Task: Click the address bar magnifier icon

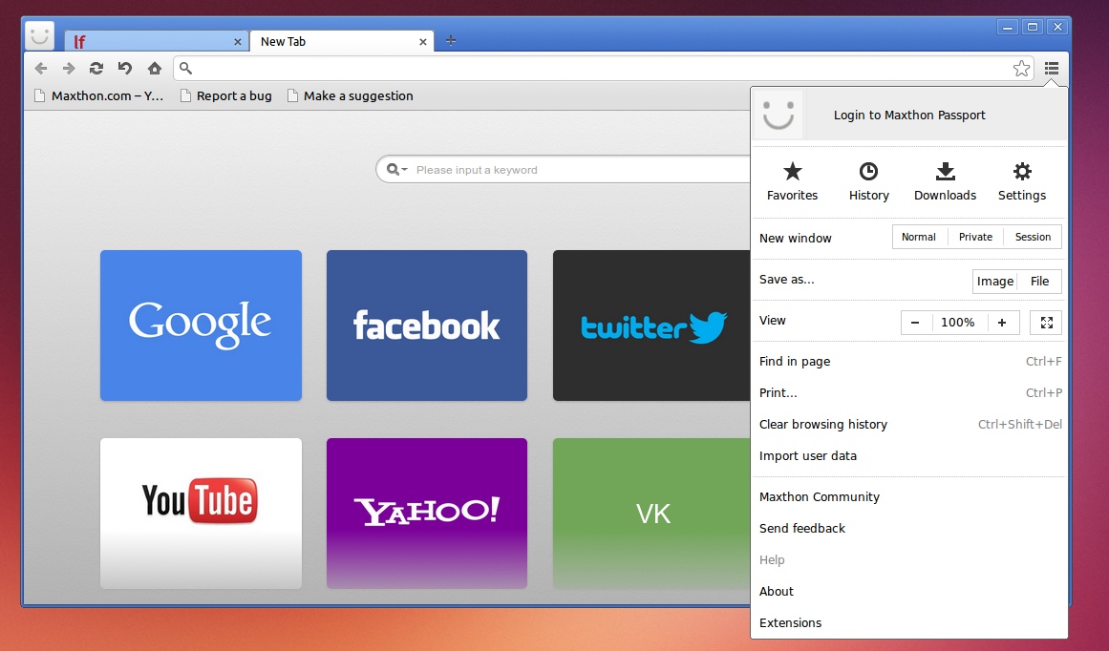Action: tap(185, 69)
